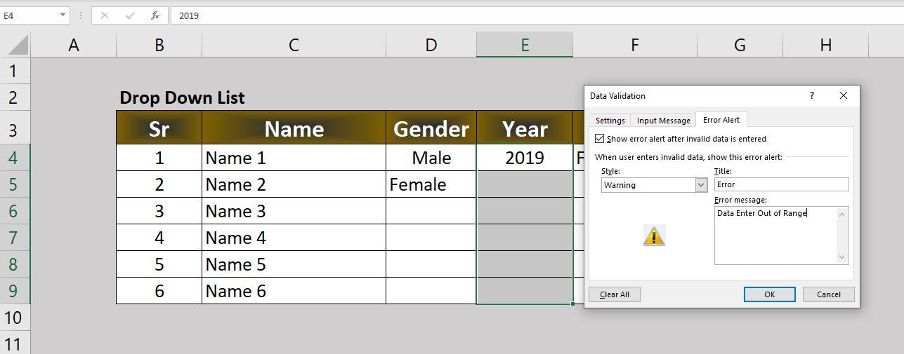904x354 pixels.
Task: Expand the Name Box dropdown arrow
Action: pyautogui.click(x=63, y=15)
